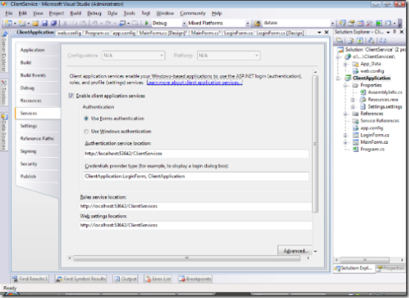Click Properties icon in Solution Explorer toolbar
The height and width of the screenshot is (298, 409).
(x=340, y=40)
